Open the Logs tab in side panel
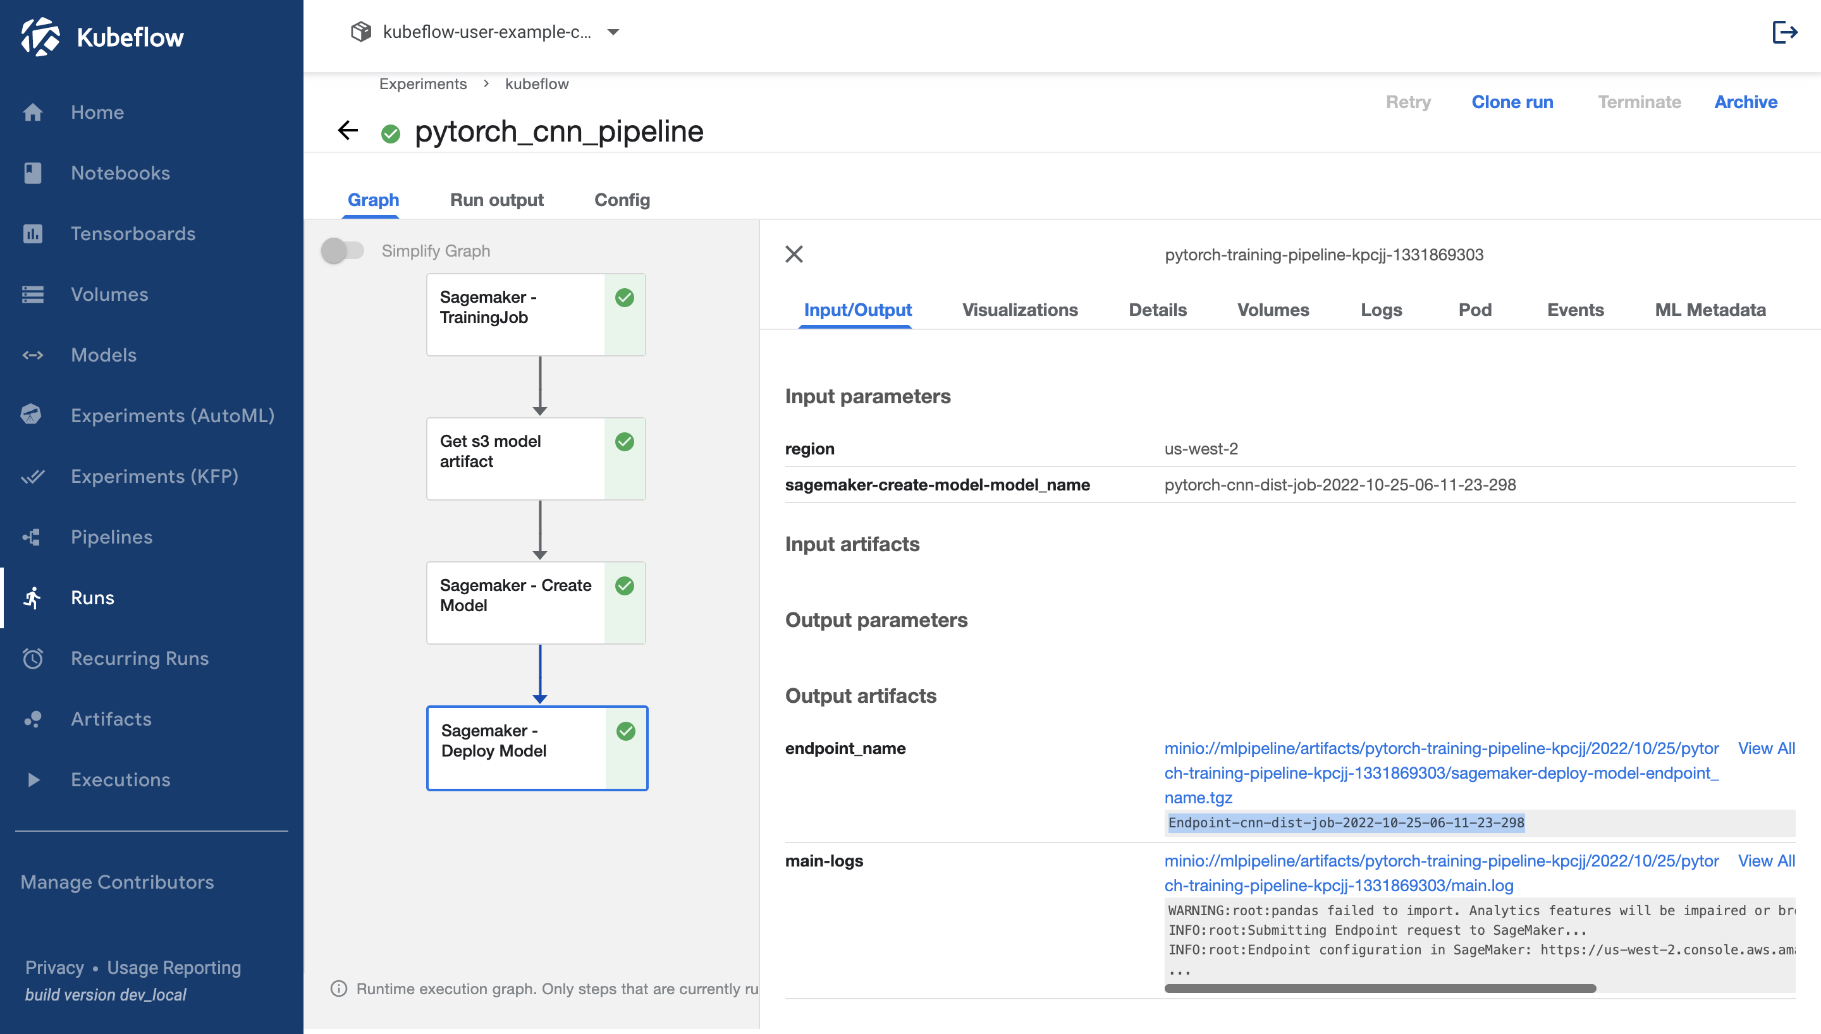This screenshot has height=1034, width=1821. pos(1381,310)
